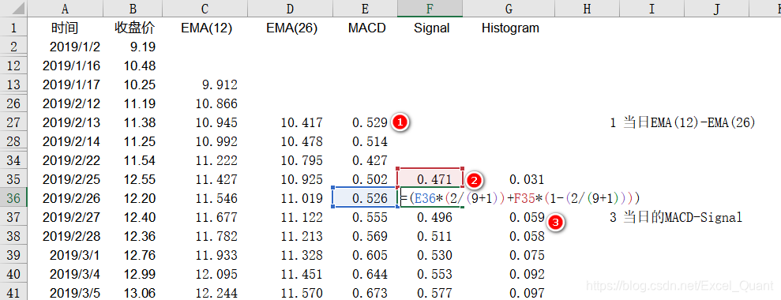Select Signal cell 0.530
Viewport: 781px width, 300px height.
[430, 255]
